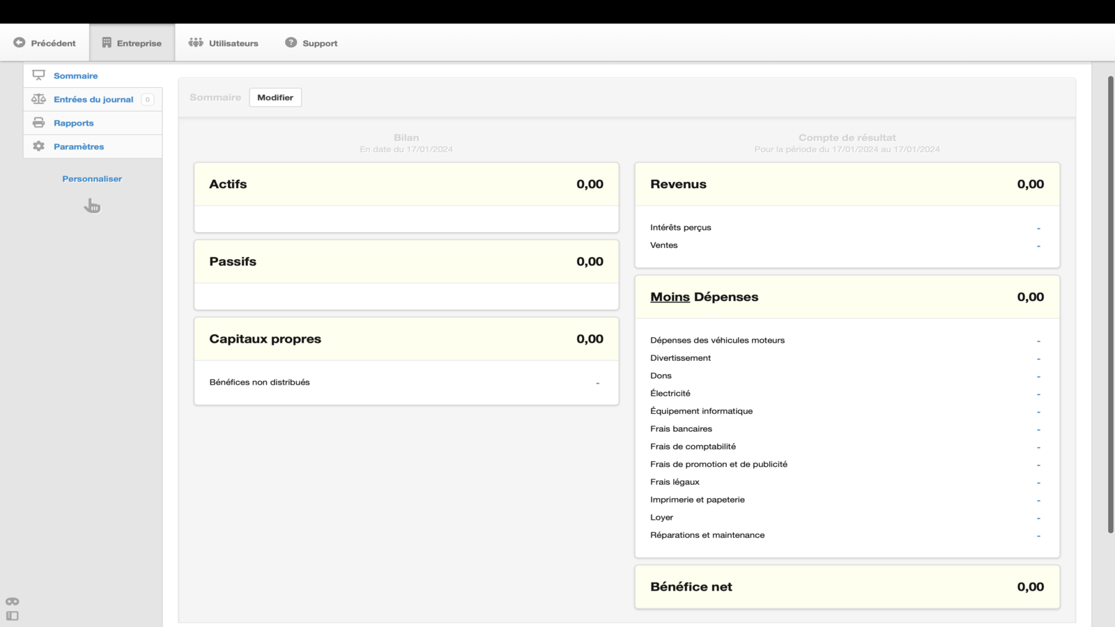
Task: Toggle the sidebar layout icon at bottom left
Action: click(x=13, y=616)
